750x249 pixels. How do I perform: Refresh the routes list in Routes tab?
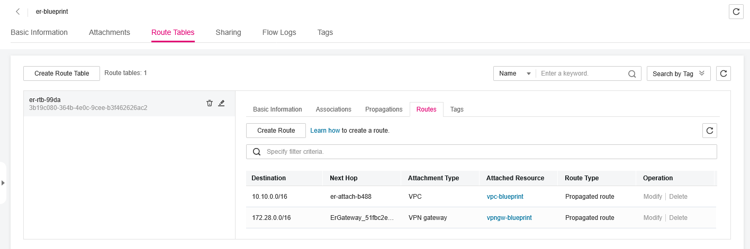click(x=709, y=131)
